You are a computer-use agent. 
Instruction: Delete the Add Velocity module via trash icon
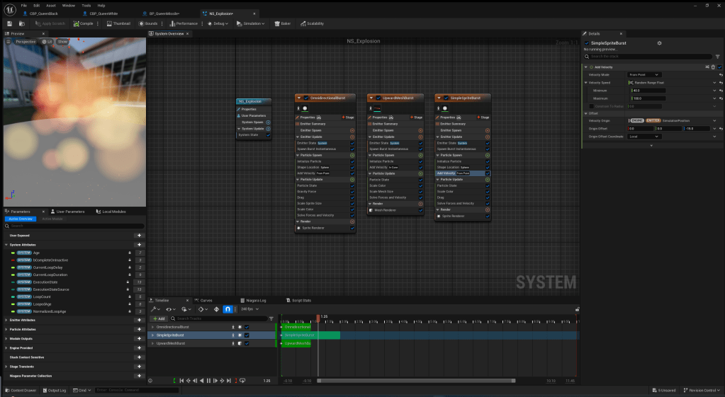713,67
